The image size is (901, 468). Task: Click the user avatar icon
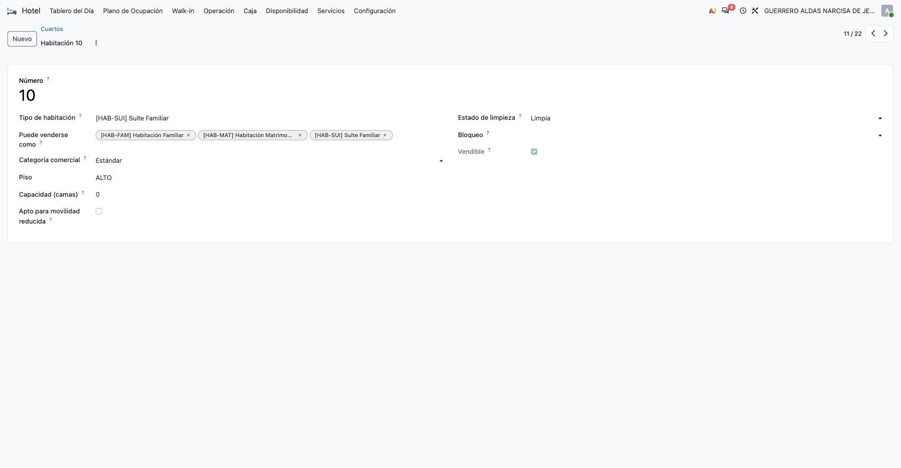(887, 11)
